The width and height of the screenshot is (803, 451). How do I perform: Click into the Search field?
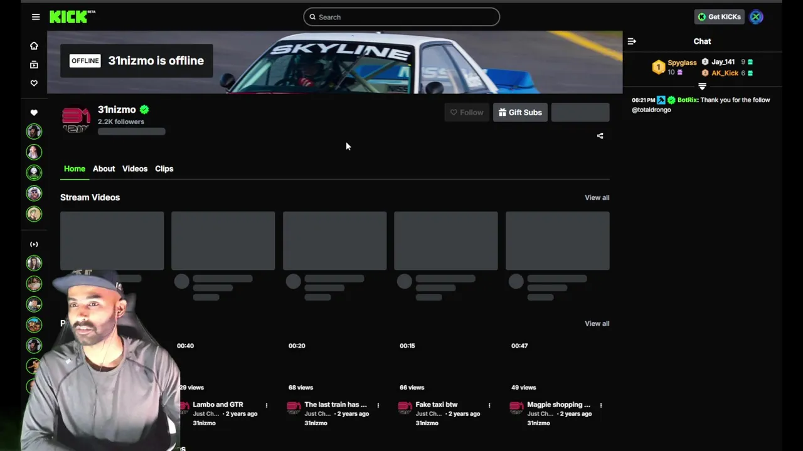pyautogui.click(x=401, y=17)
